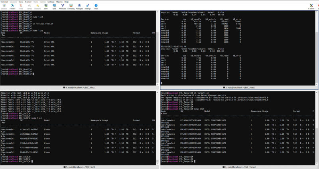This screenshot has width=319, height=169.
Task: Select the 5. root@localhost:~/BSC_SoC1 tab
Action: (80, 166)
